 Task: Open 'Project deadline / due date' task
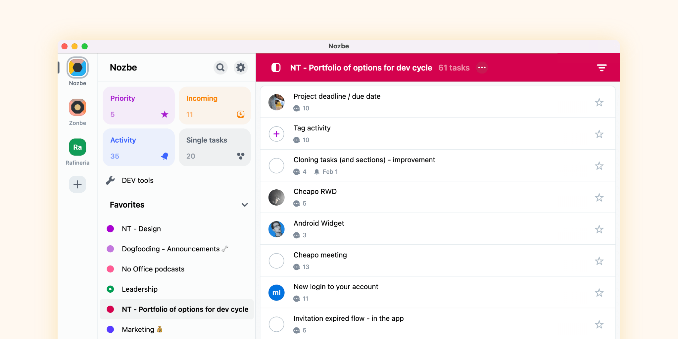pyautogui.click(x=337, y=96)
